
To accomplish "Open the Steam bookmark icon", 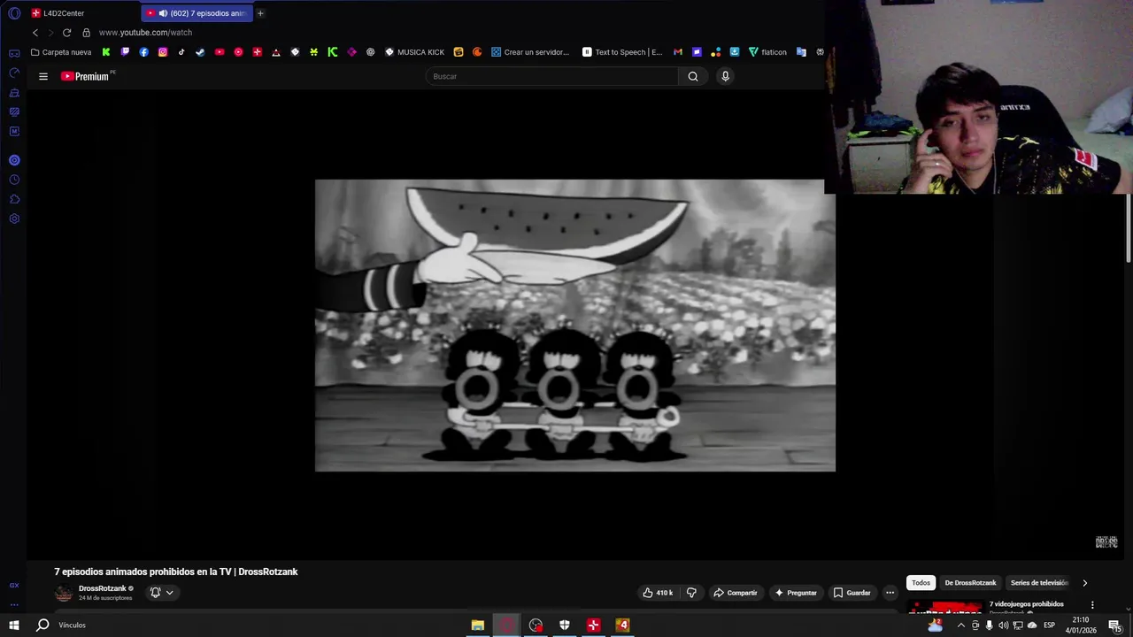I will pyautogui.click(x=200, y=52).
